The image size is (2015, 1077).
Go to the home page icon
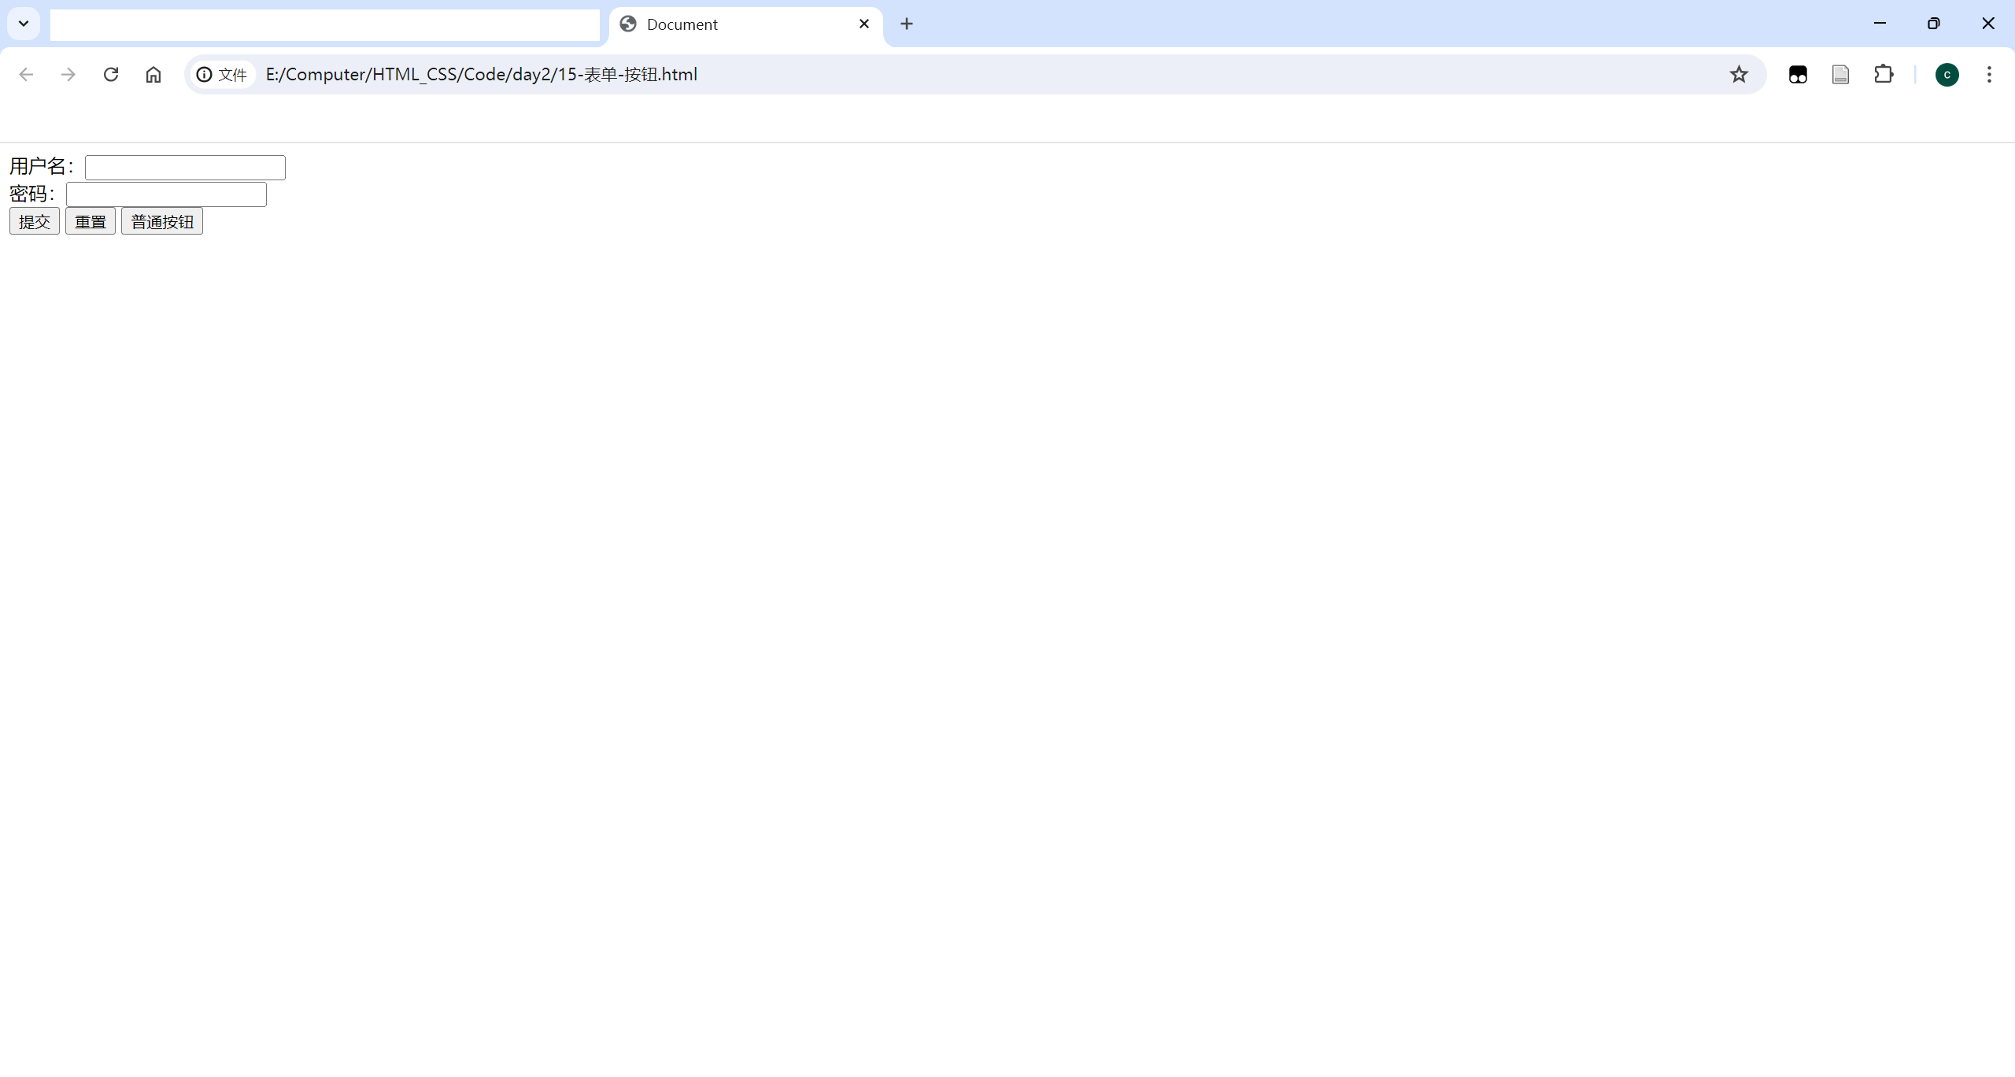[x=153, y=74]
